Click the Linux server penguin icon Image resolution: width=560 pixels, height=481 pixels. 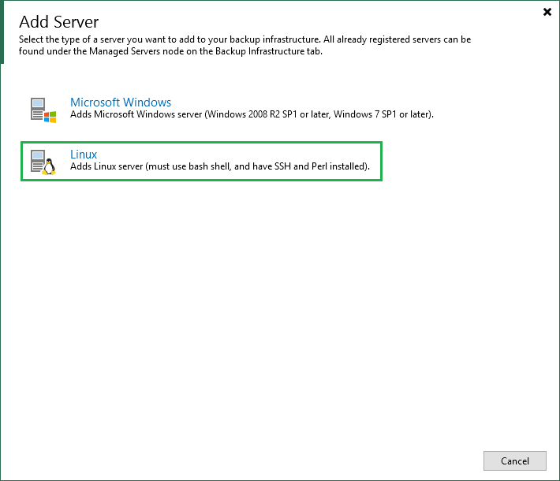coord(43,162)
